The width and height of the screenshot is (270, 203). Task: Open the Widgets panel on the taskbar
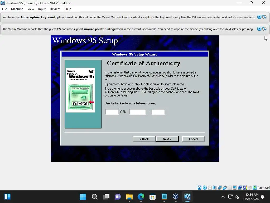coord(7,197)
